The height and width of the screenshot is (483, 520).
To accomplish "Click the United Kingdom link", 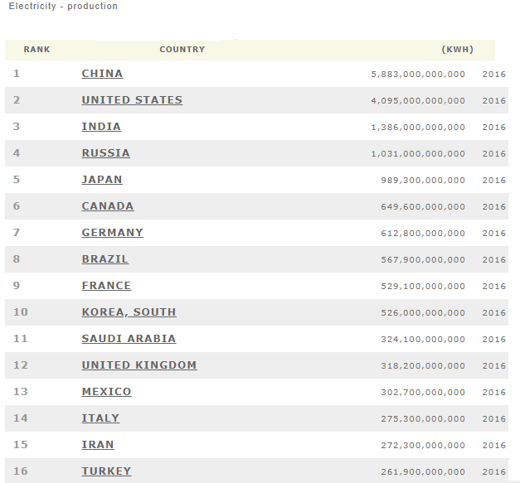I will [139, 365].
